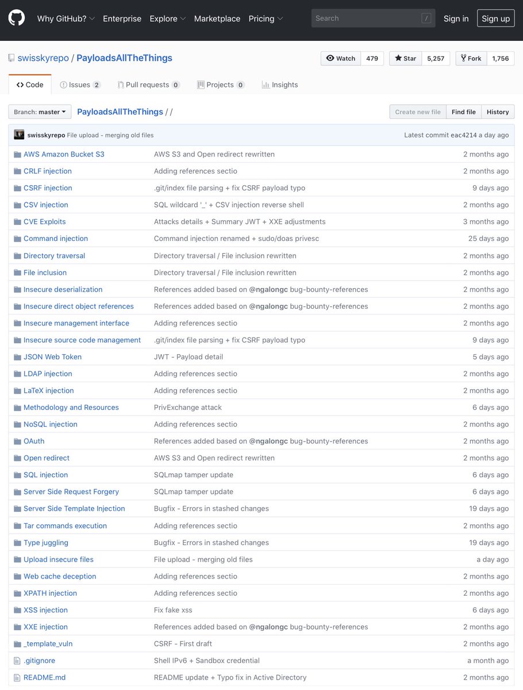Click the Watch button
The height and width of the screenshot is (690, 523).
pyautogui.click(x=341, y=58)
